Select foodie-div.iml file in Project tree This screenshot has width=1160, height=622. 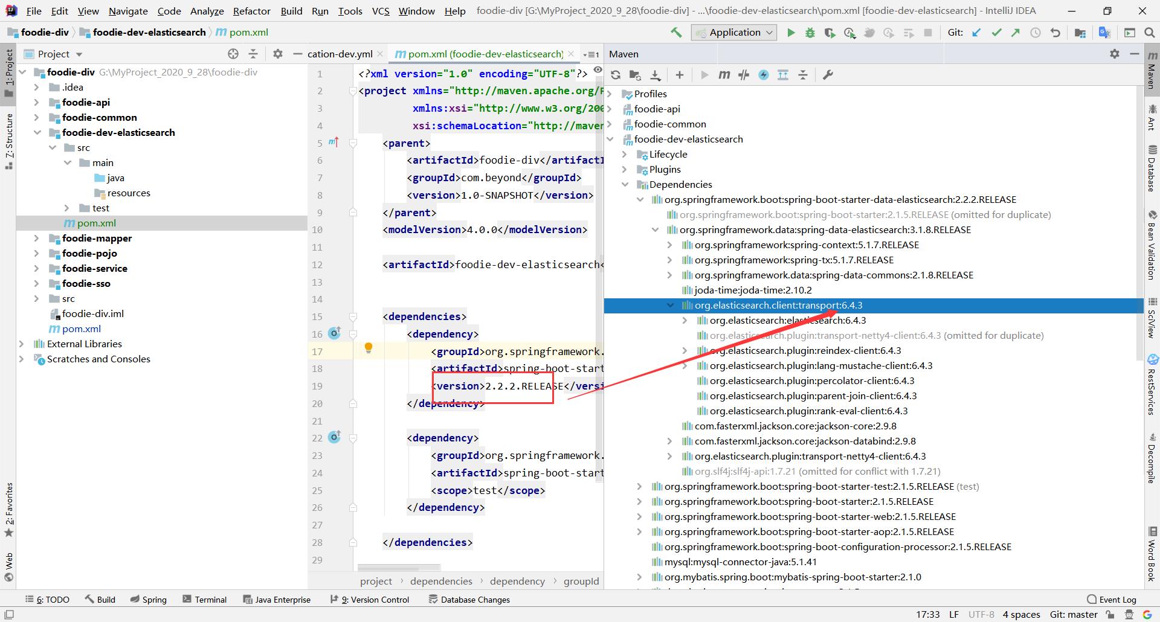pyautogui.click(x=93, y=313)
